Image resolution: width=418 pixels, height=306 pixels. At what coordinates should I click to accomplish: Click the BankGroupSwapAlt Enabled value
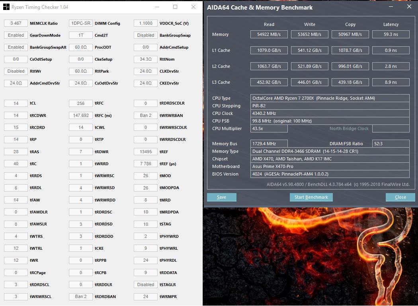pos(16,47)
